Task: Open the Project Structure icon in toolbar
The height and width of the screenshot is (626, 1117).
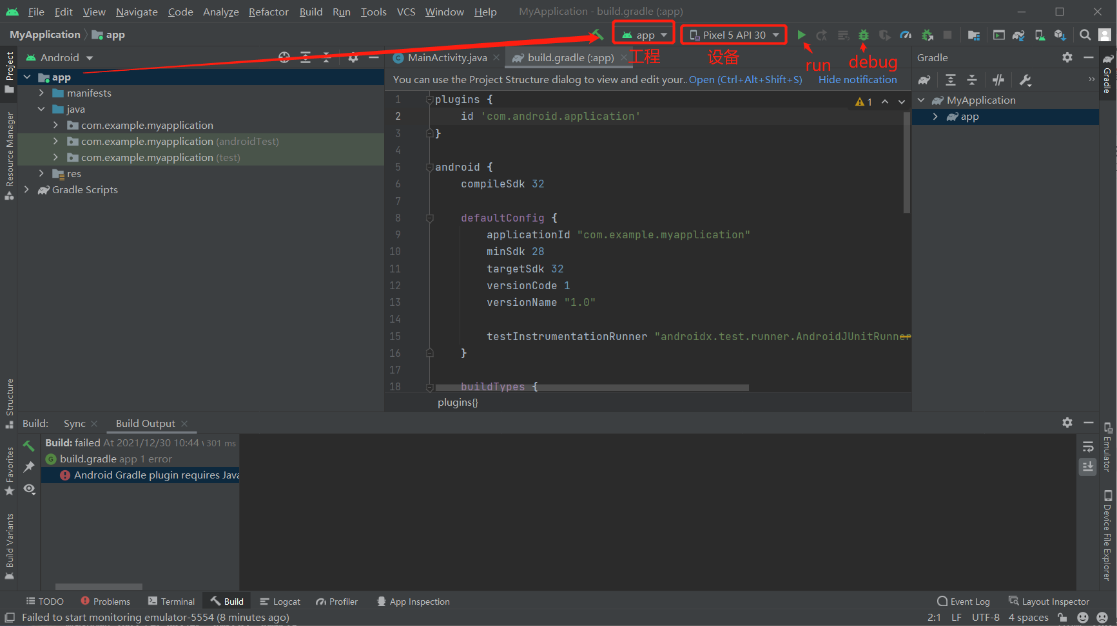Action: coord(974,35)
